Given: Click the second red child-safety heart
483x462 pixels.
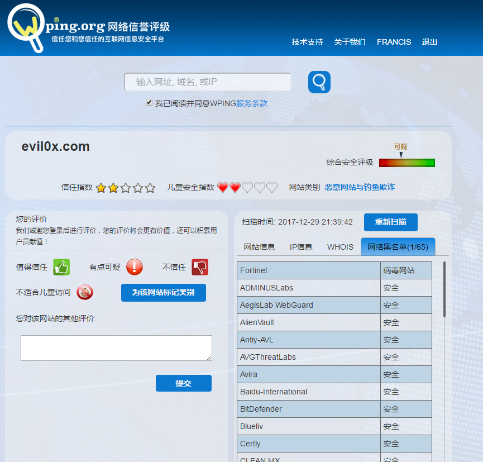Looking at the screenshot, I should click(235, 187).
